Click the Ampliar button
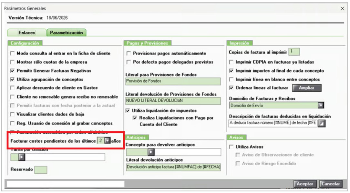The height and width of the screenshot is (193, 350). tap(307, 88)
